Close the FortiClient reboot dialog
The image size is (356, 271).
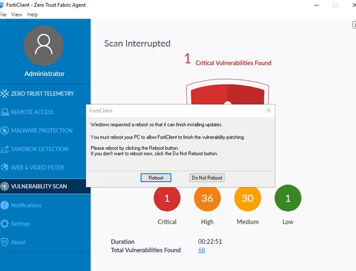(269, 110)
